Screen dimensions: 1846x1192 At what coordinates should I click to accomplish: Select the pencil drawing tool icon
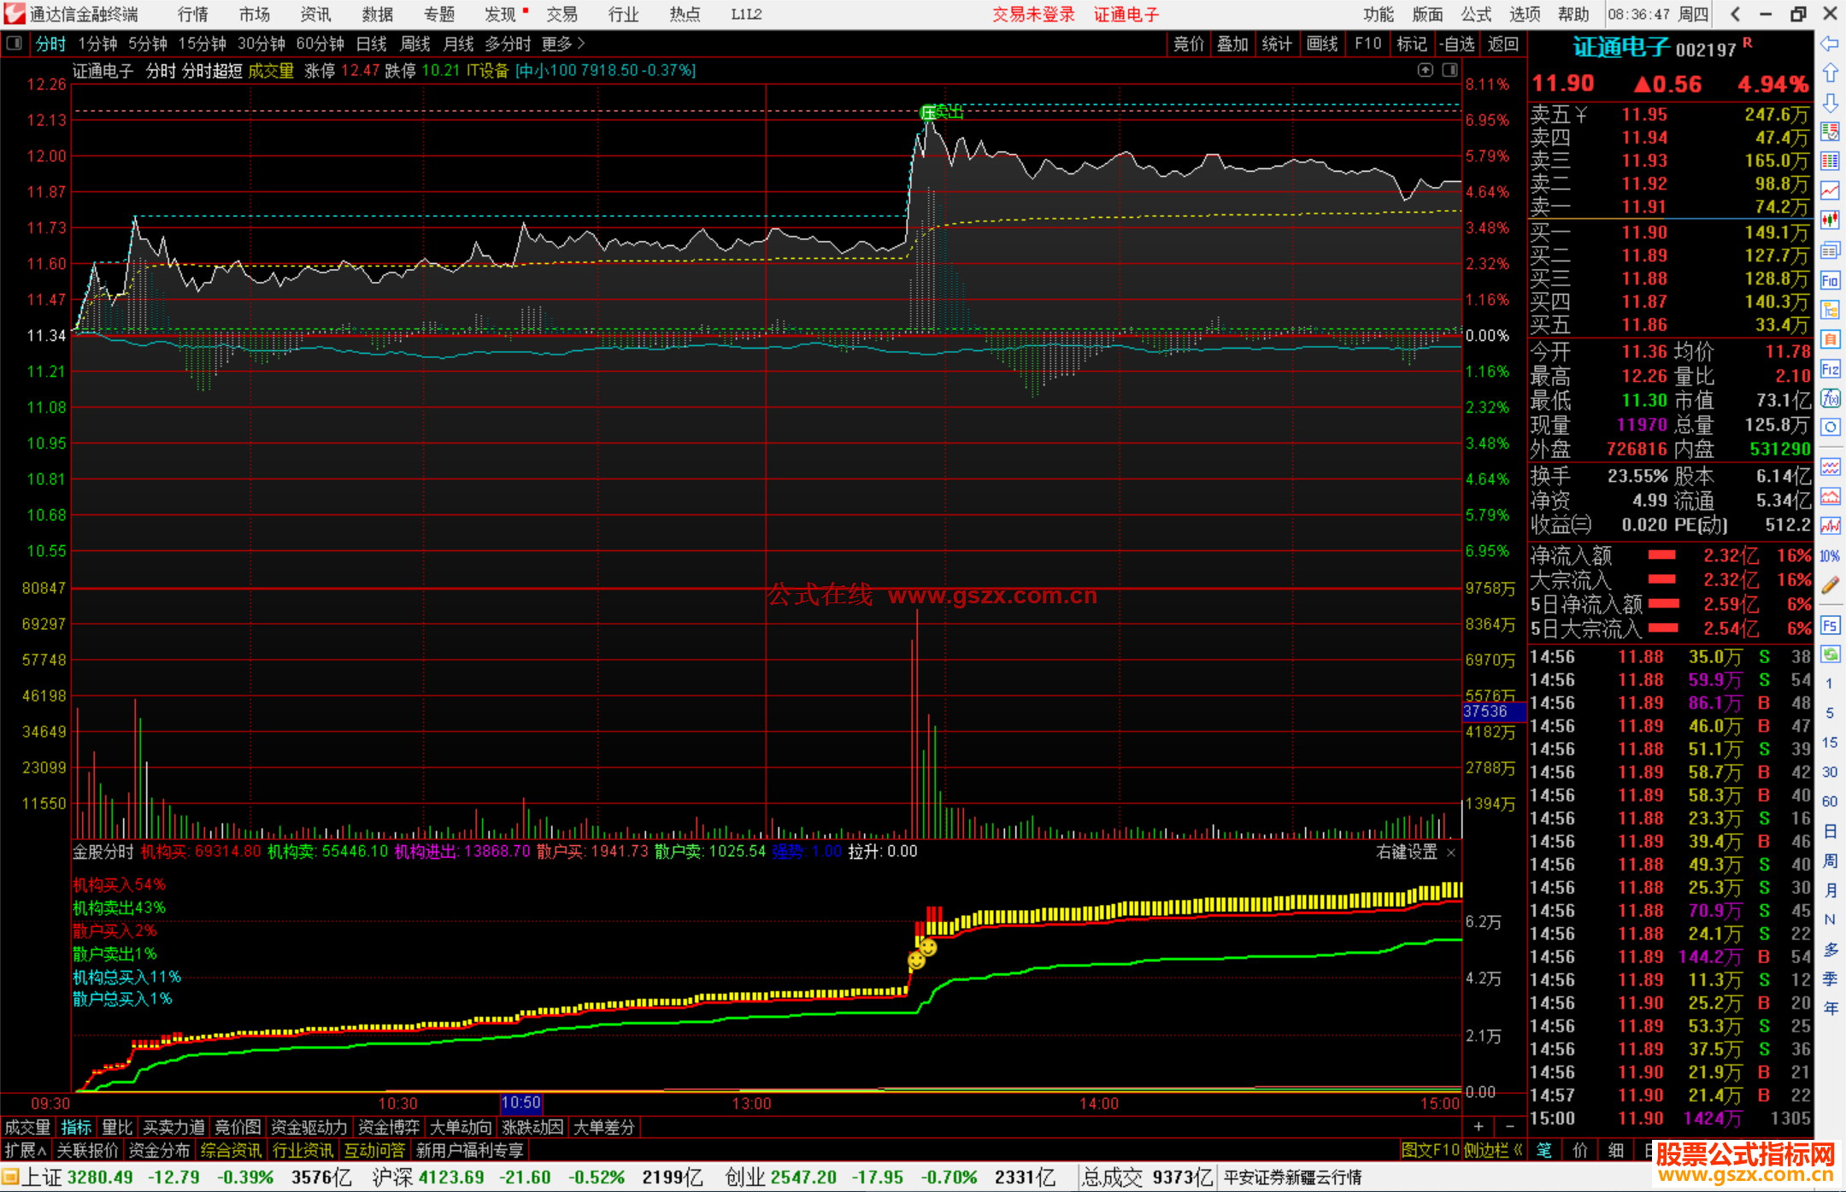click(x=1830, y=585)
